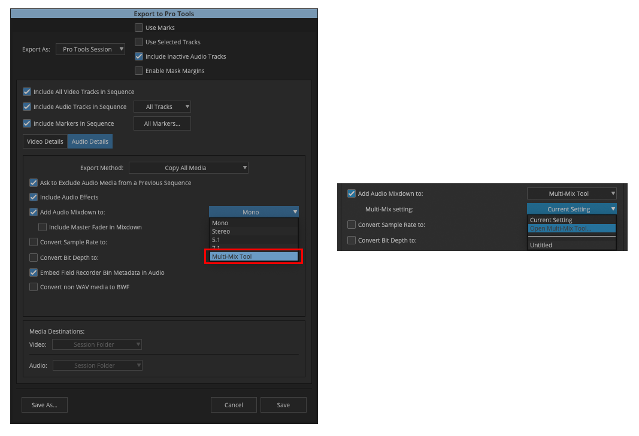This screenshot has width=639, height=436.
Task: Click the Save As button
Action: click(x=44, y=405)
